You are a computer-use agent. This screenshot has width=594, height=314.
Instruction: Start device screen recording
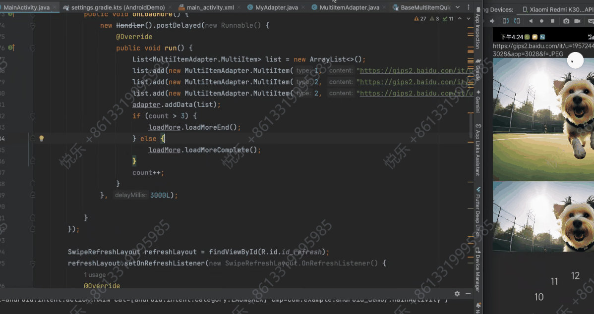577,21
